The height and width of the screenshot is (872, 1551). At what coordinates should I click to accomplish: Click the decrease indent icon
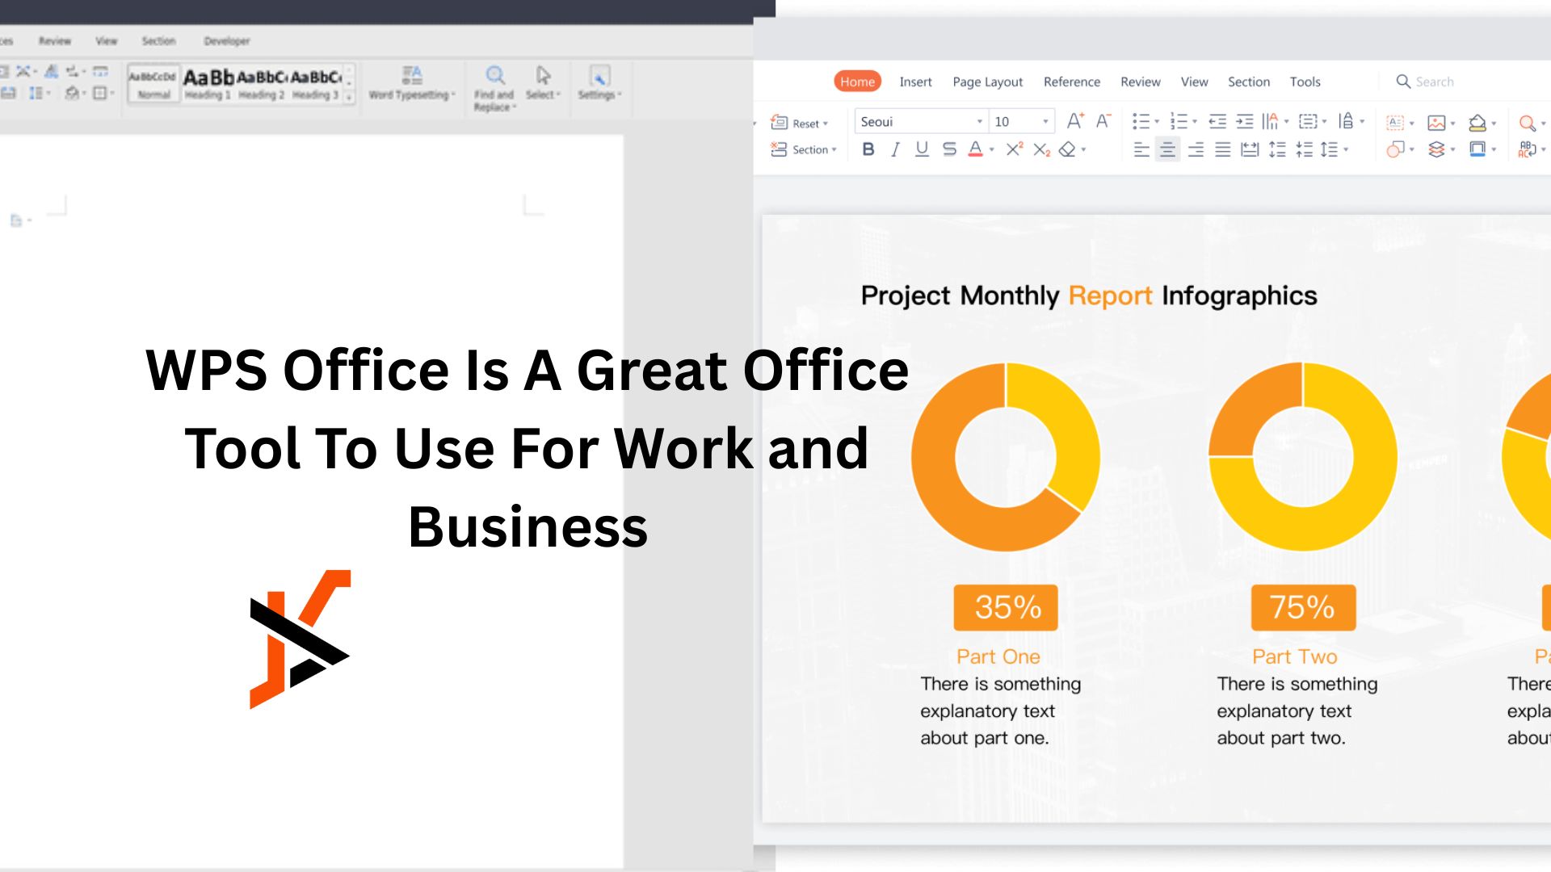coord(1217,122)
